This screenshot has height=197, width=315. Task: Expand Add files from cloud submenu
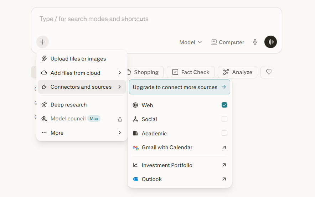(x=82, y=73)
